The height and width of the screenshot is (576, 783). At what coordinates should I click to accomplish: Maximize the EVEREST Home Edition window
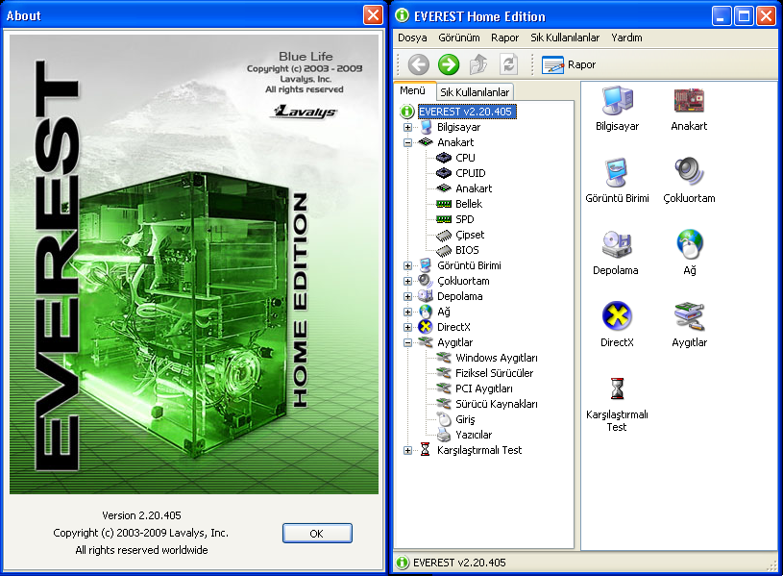tap(744, 16)
